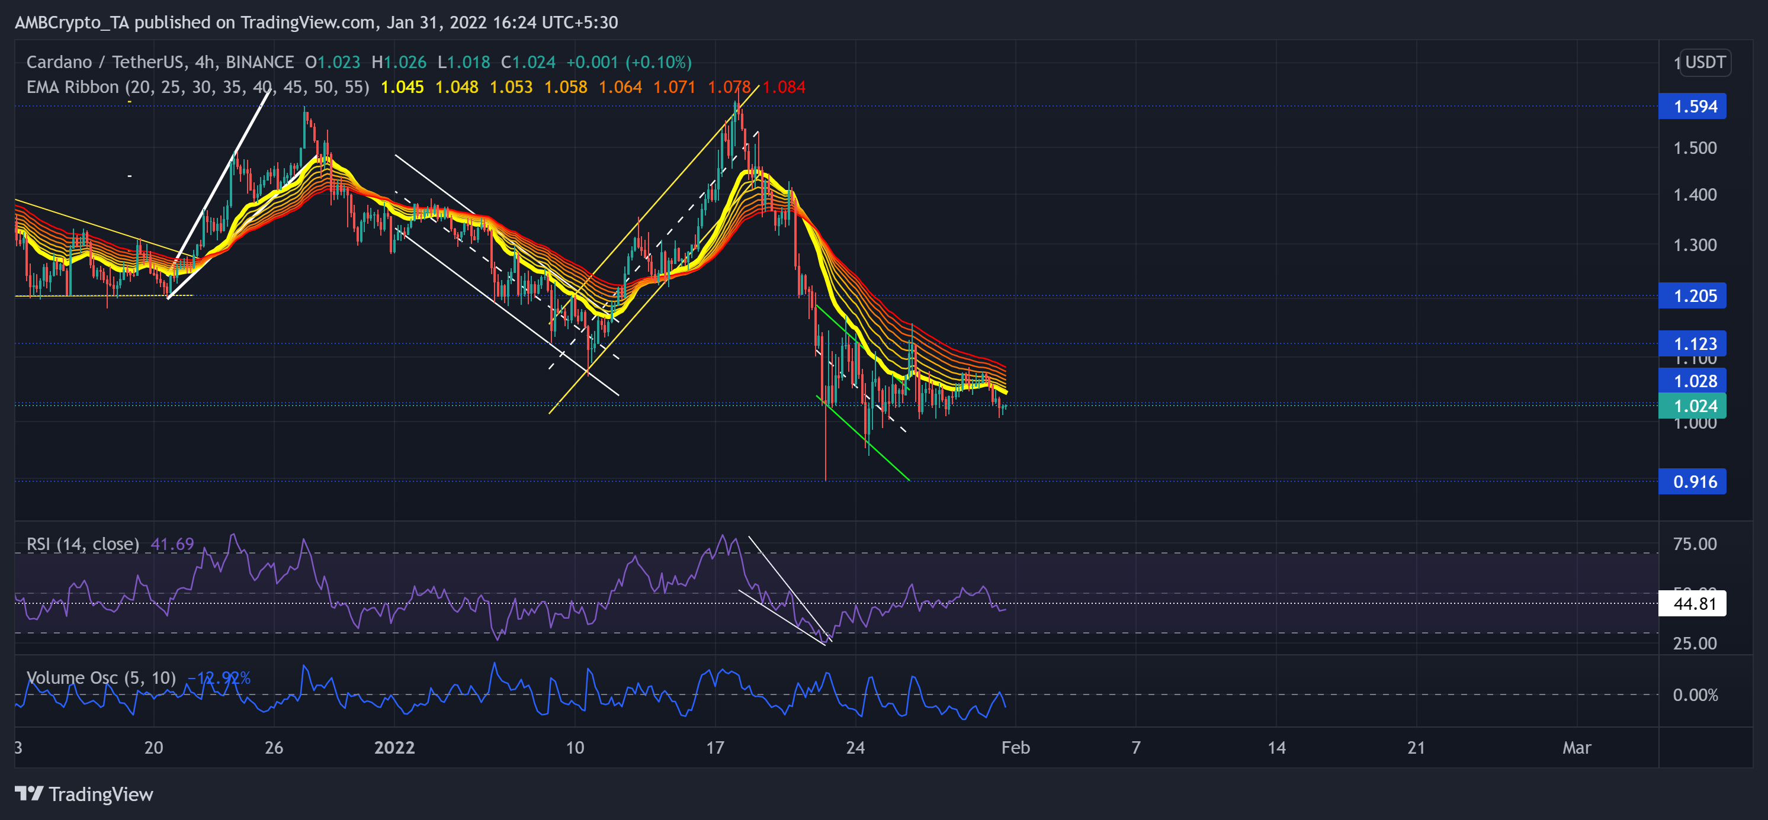Click the current price 1.024 label
The image size is (1768, 820).
1692,406
